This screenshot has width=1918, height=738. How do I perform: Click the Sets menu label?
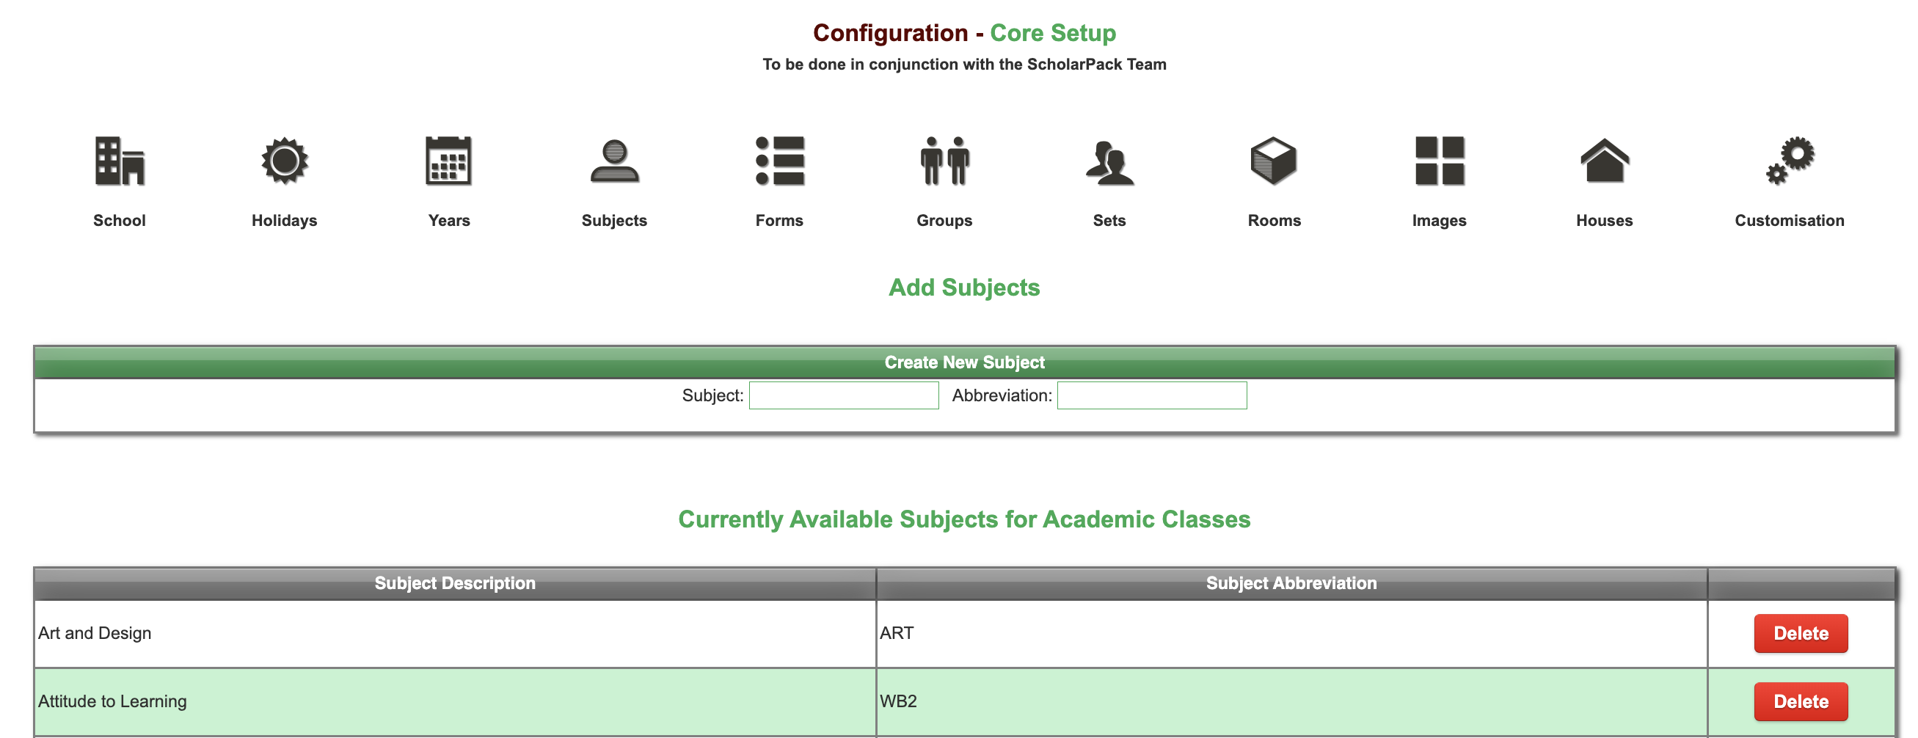1109,220
